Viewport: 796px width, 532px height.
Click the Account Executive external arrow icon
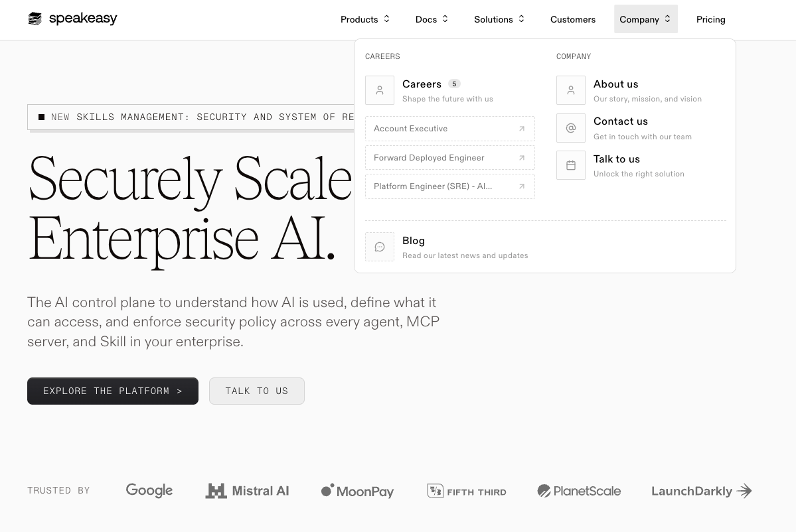tap(521, 129)
